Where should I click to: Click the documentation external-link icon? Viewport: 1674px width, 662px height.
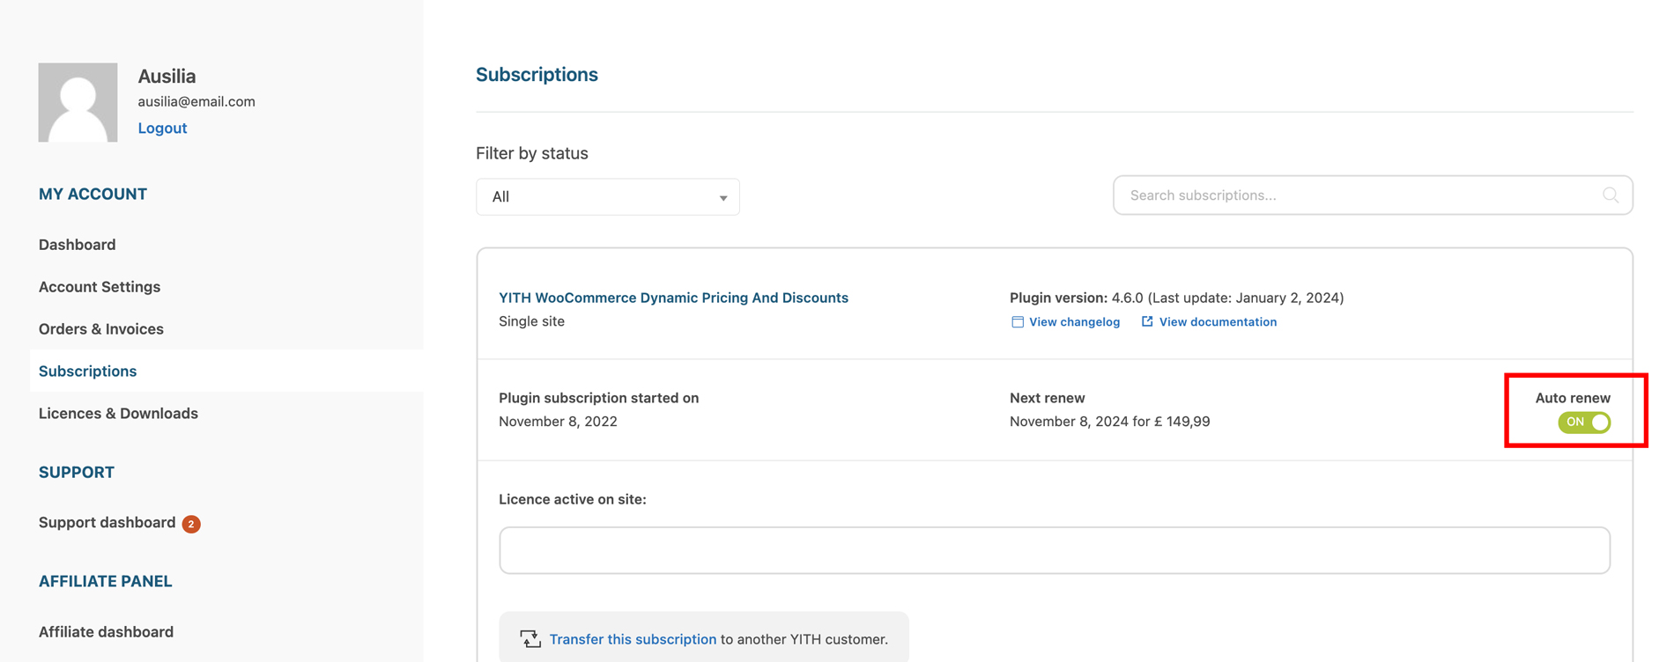click(x=1147, y=322)
